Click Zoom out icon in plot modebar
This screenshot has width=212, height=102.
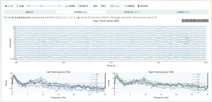pyautogui.click(x=200, y=21)
